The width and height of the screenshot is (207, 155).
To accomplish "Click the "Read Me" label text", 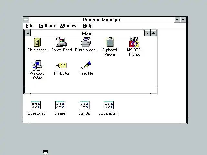I will click(x=86, y=73).
